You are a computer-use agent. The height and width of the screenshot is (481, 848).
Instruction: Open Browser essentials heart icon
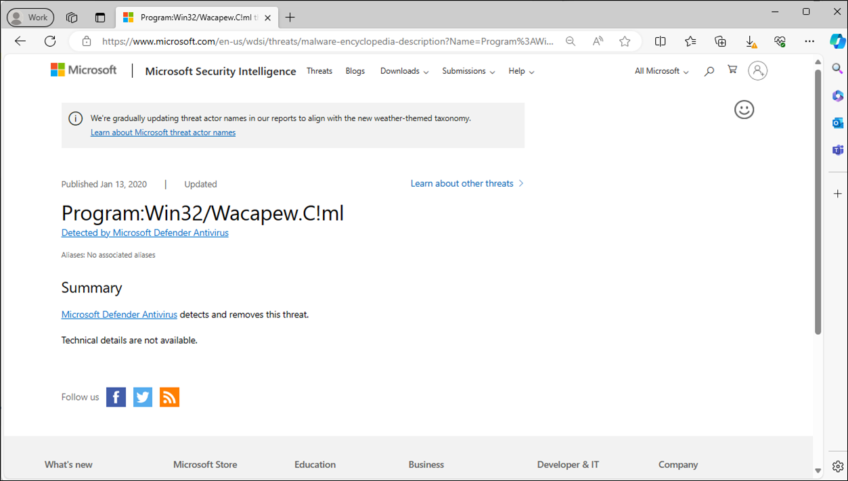780,41
